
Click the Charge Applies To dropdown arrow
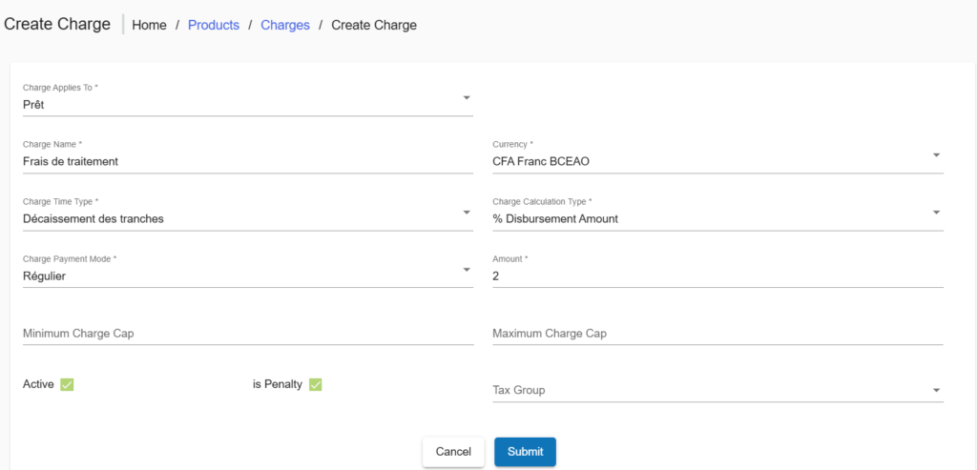tap(466, 97)
